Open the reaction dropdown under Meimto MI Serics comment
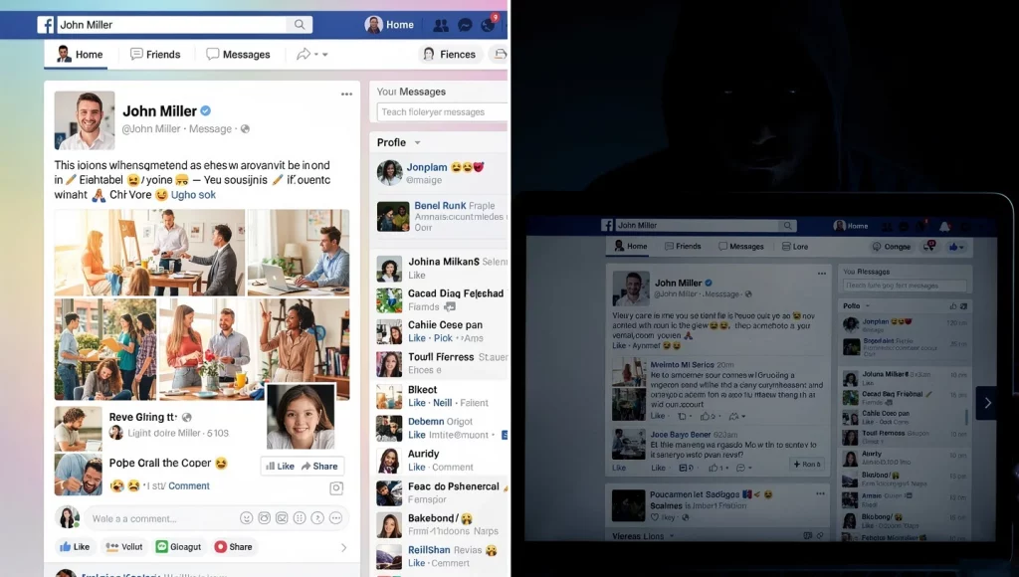1019x577 pixels. click(737, 416)
